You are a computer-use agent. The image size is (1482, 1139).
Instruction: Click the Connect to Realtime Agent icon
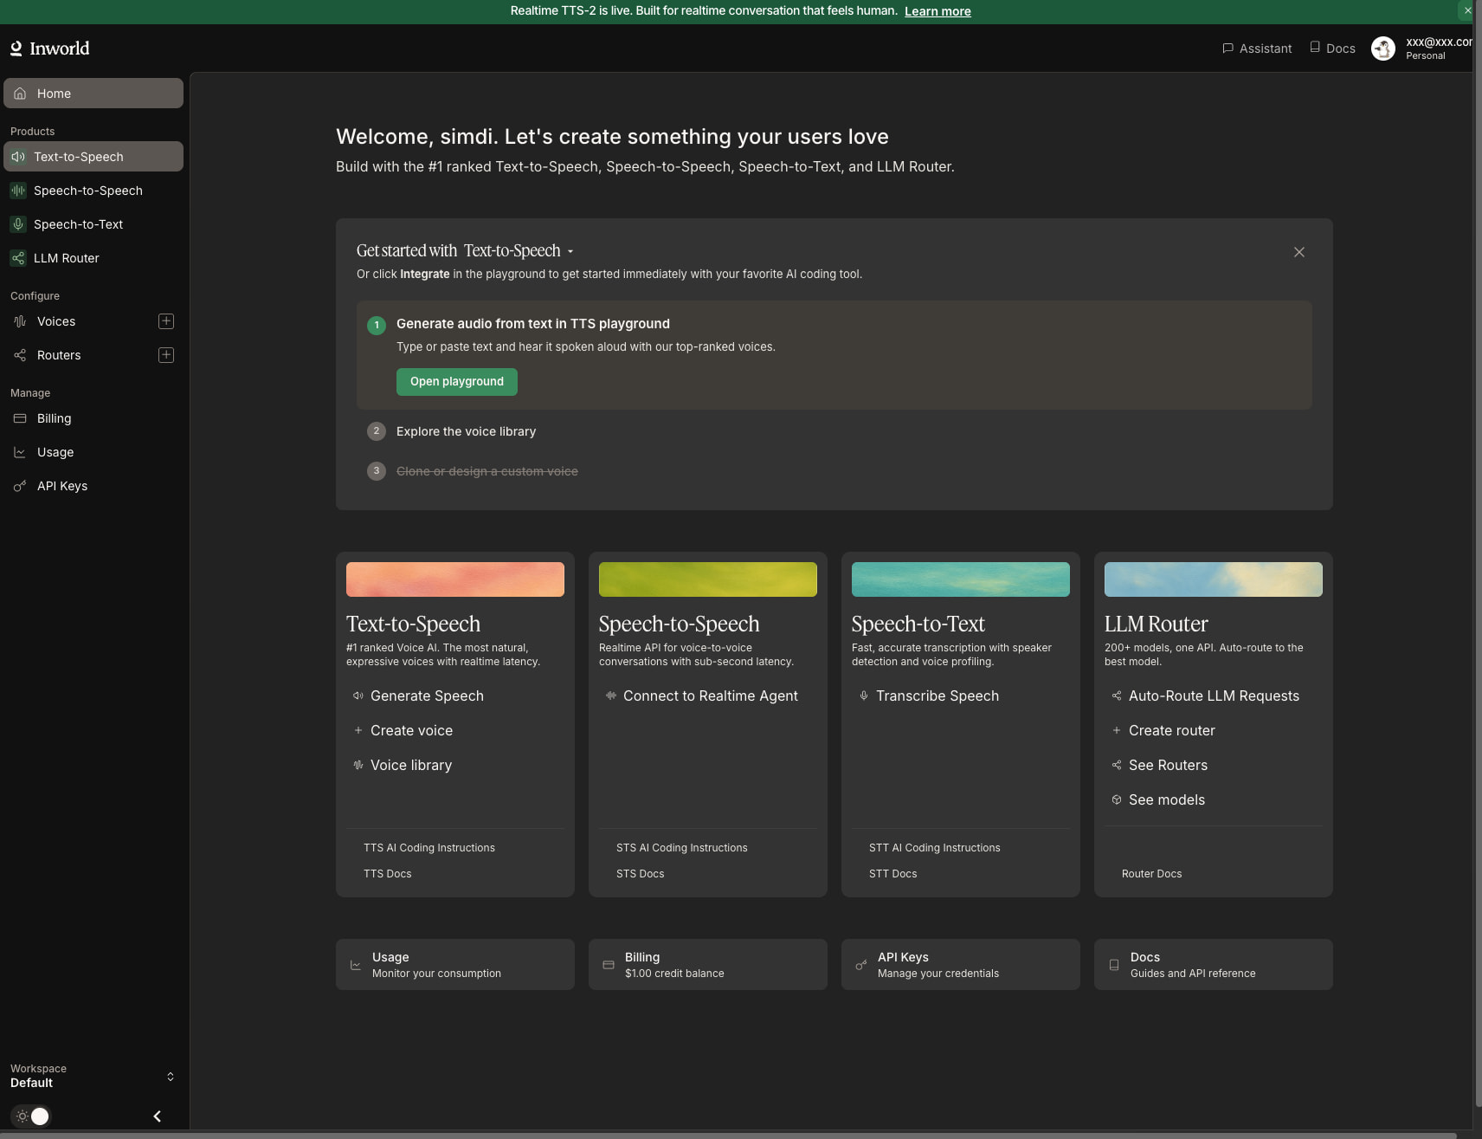611,696
